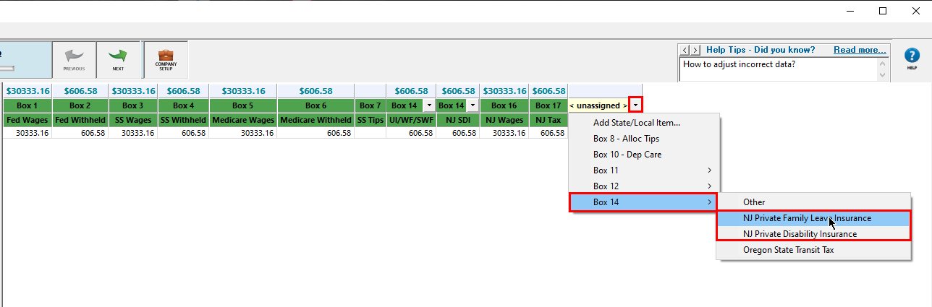Image resolution: width=932 pixels, height=307 pixels.
Task: Show previous help tip with left arrow
Action: (x=685, y=50)
